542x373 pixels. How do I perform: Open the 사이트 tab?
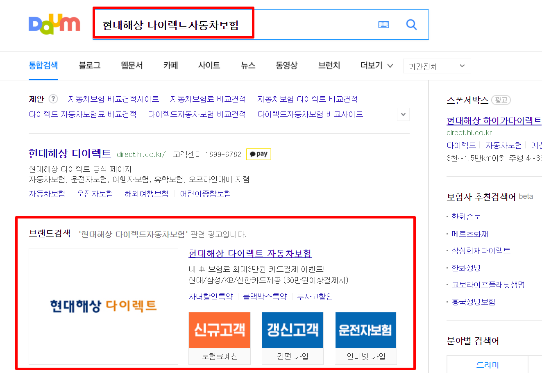coord(209,66)
